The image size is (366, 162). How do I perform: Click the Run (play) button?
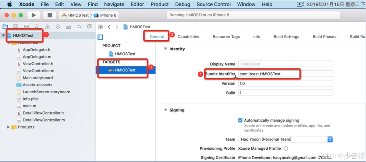tap(34, 15)
